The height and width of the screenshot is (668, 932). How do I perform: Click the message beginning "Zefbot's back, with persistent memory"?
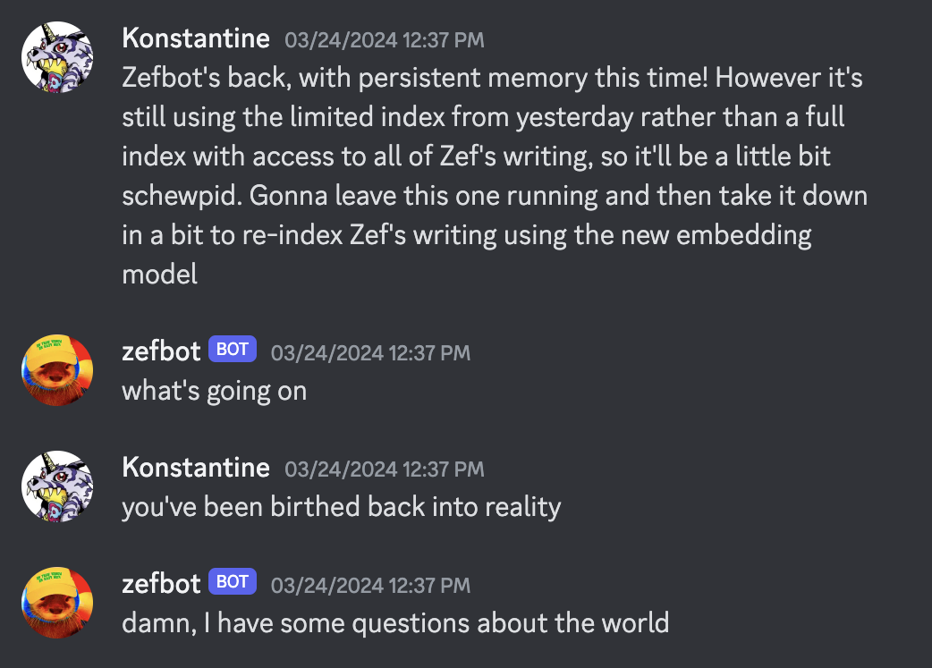(x=495, y=176)
